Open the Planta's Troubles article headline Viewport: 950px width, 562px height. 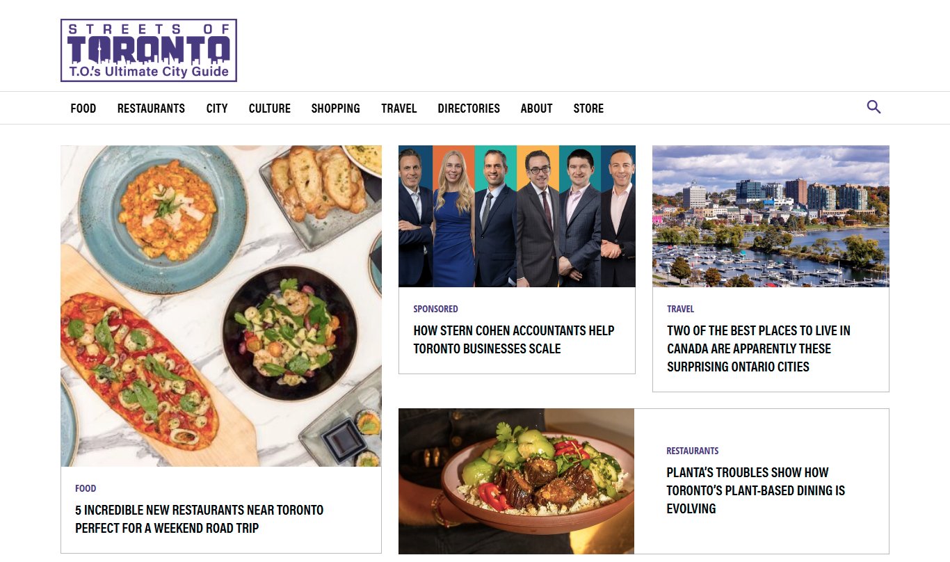pos(756,490)
